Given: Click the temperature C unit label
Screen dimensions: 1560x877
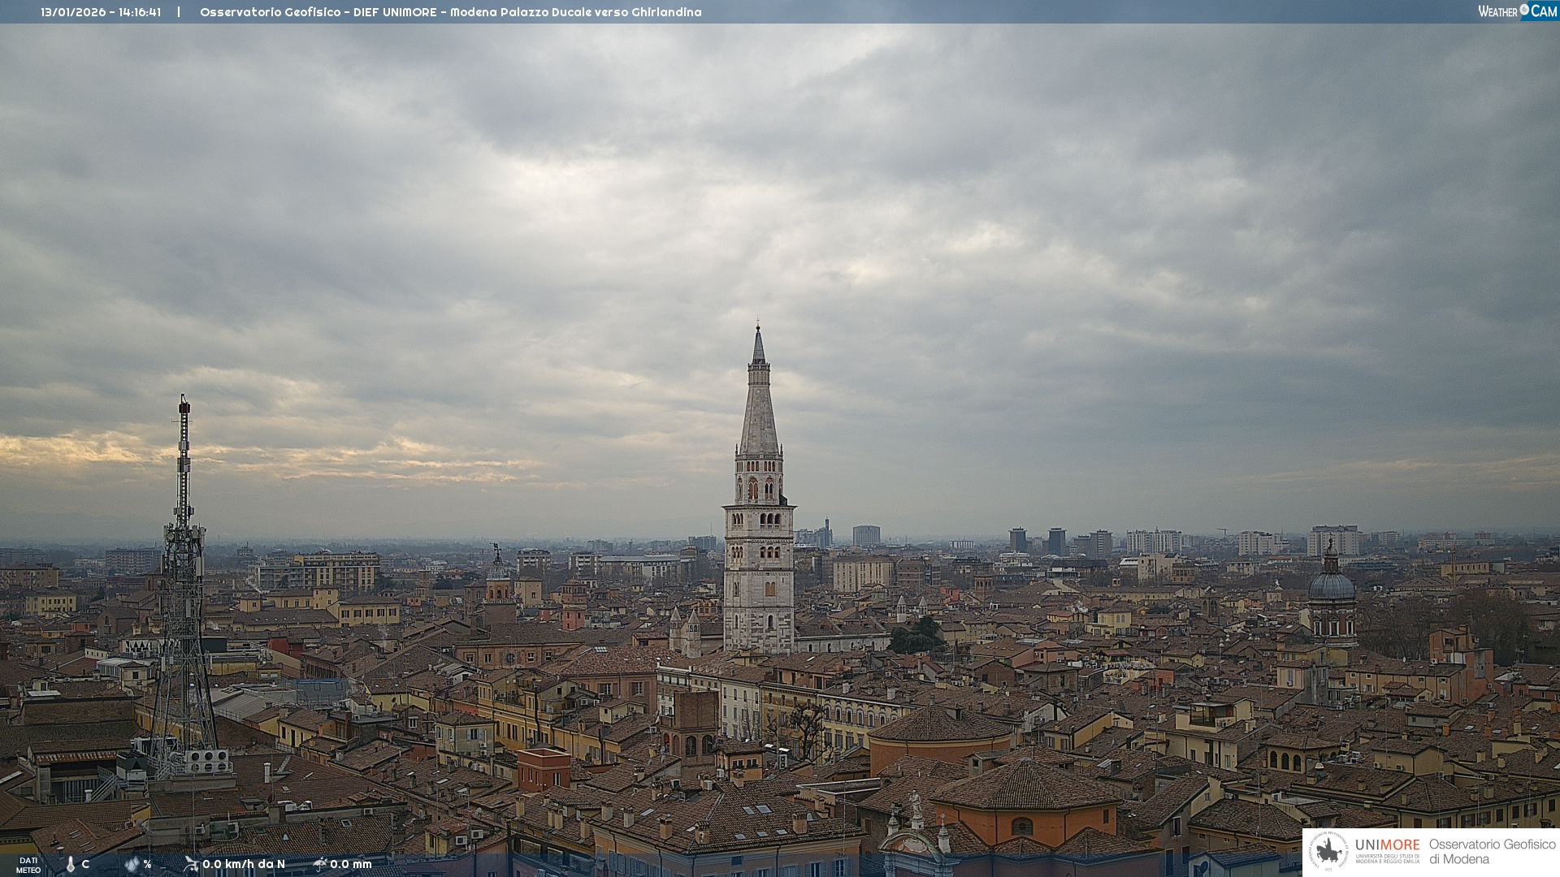Looking at the screenshot, I should click(x=85, y=864).
